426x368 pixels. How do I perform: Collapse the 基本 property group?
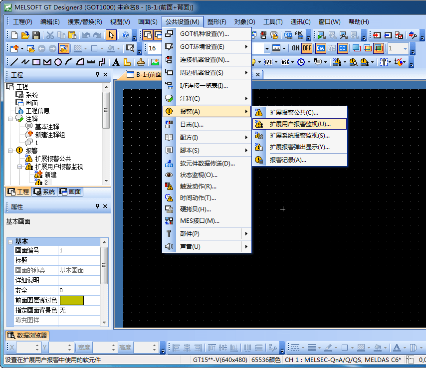(x=9, y=241)
